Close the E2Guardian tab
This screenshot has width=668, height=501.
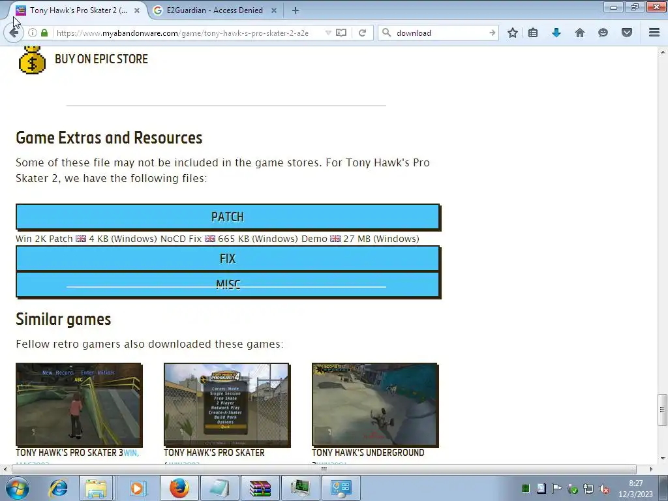[x=274, y=10]
